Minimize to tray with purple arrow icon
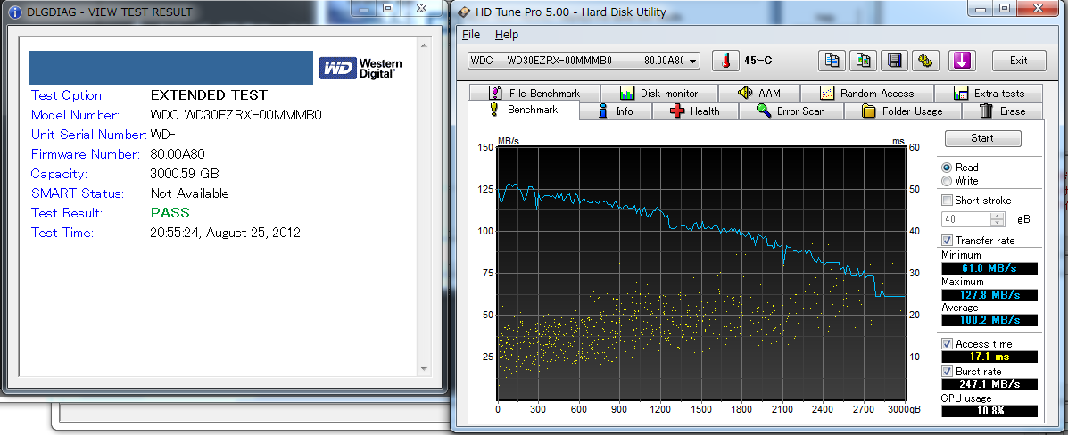 [963, 61]
